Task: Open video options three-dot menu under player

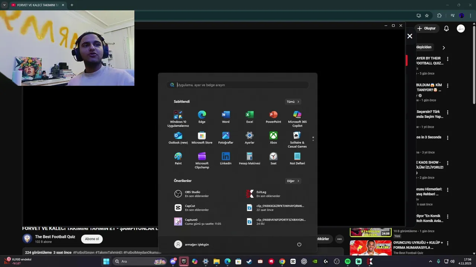Action: (x=339, y=239)
